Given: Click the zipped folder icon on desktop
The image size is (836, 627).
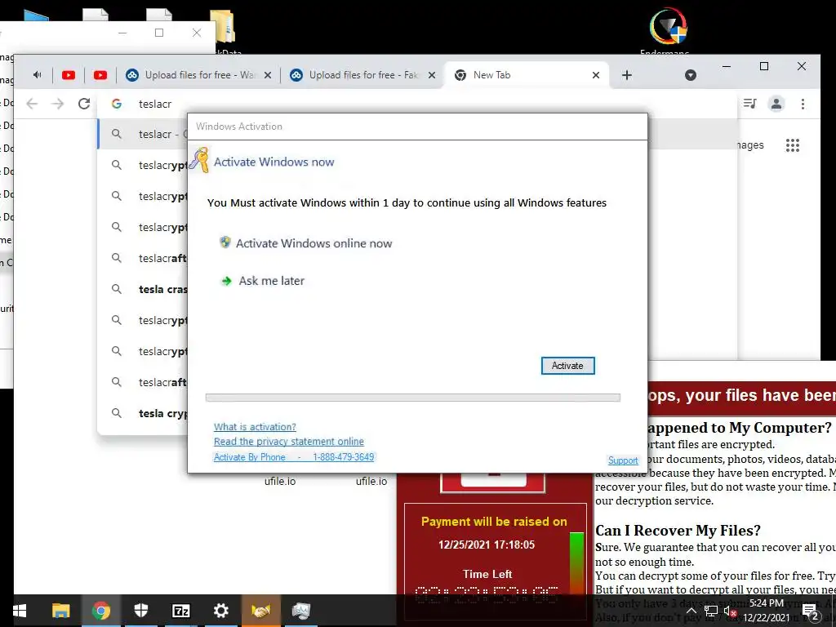Looking at the screenshot, I should (222, 25).
